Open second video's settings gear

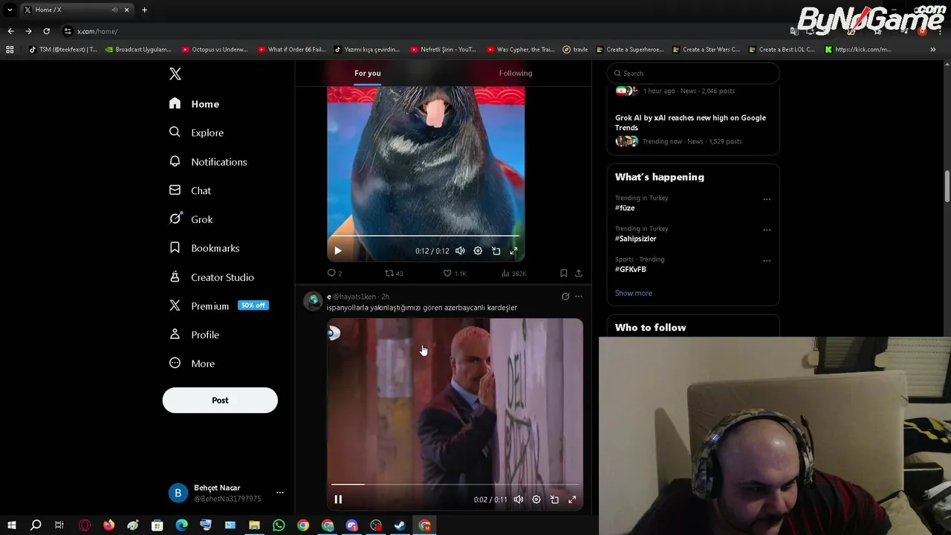(536, 499)
